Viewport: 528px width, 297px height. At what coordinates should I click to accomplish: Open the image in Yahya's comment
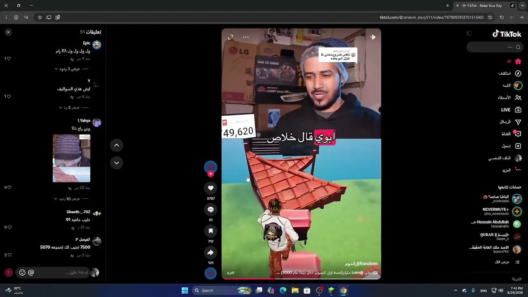pyautogui.click(x=71, y=158)
